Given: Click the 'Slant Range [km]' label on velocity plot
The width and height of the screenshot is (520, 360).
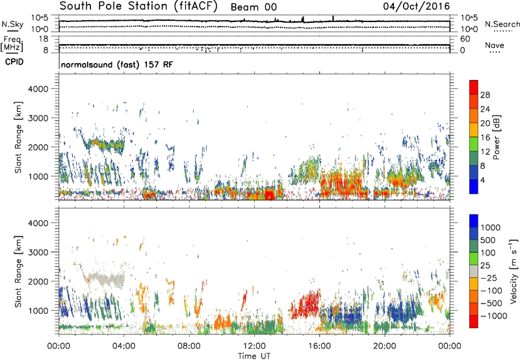Looking at the screenshot, I should pyautogui.click(x=18, y=271).
